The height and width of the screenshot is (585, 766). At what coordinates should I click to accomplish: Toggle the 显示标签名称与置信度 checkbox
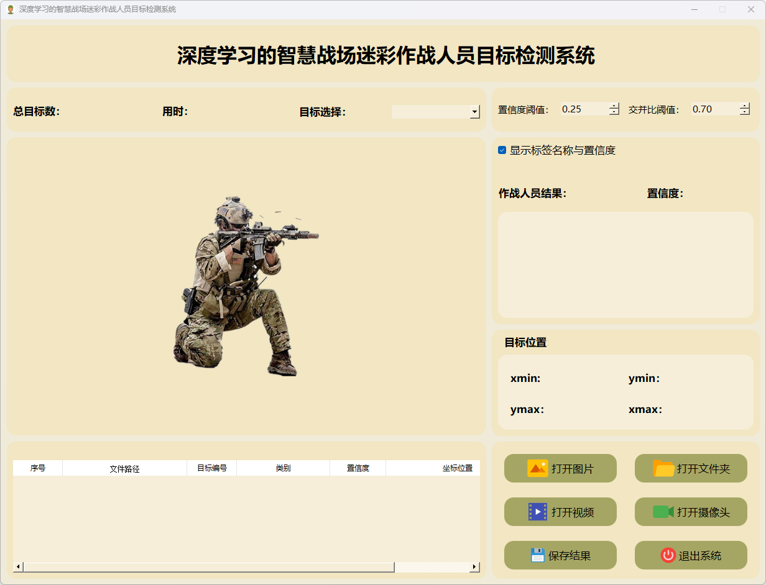point(502,150)
